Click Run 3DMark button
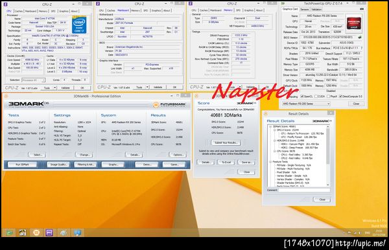The image size is (389, 250). [x=22, y=165]
